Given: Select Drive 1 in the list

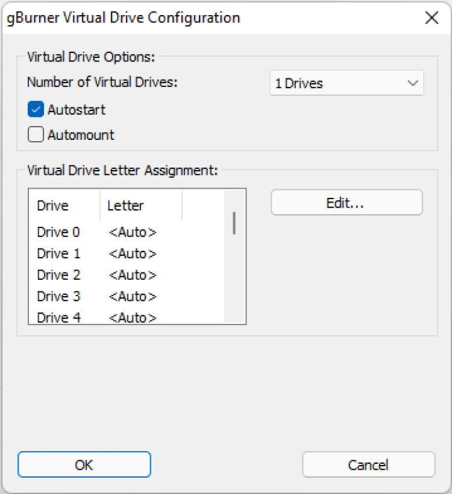Looking at the screenshot, I should click(x=58, y=253).
